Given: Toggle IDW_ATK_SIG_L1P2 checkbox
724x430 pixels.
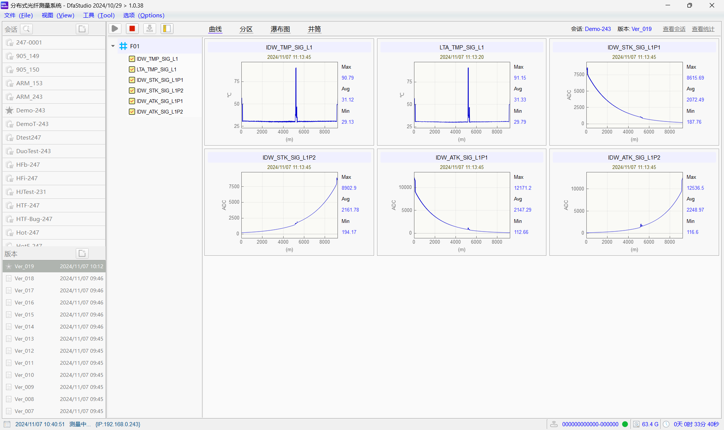Looking at the screenshot, I should tap(132, 112).
